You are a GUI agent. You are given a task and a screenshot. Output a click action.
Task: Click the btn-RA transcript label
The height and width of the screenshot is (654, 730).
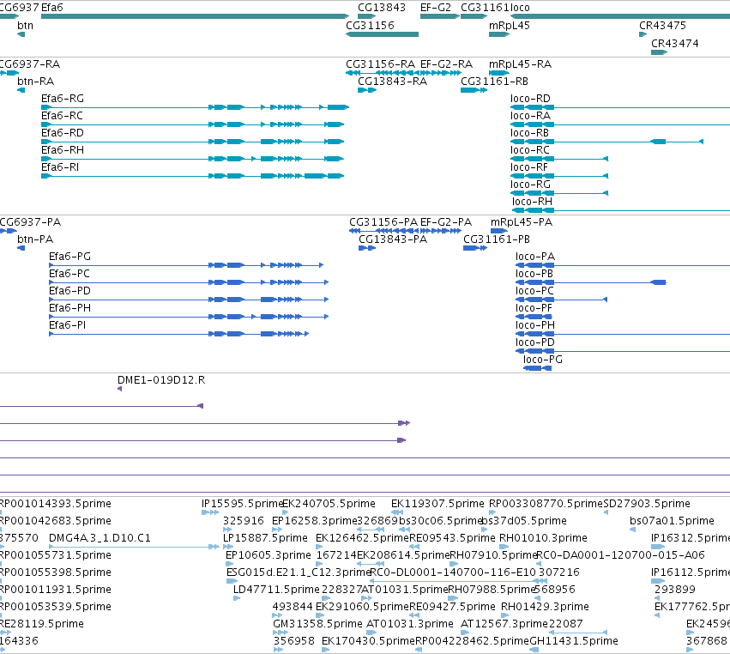point(35,82)
